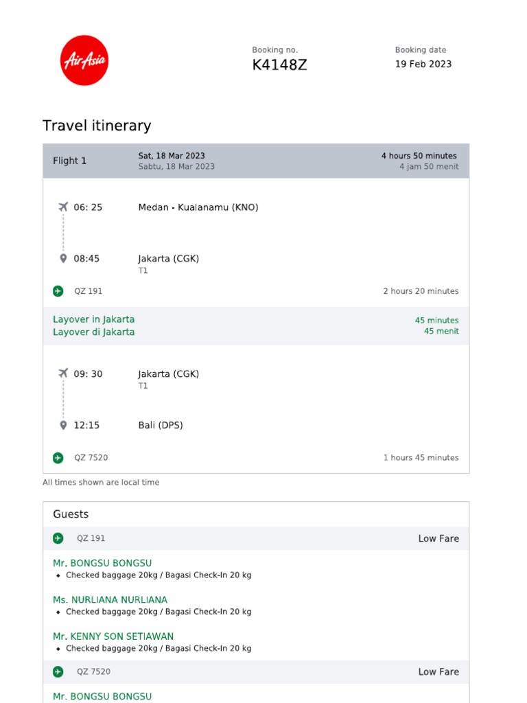Select booking number K4148Z
This screenshot has width=527, height=703.
pos(279,66)
